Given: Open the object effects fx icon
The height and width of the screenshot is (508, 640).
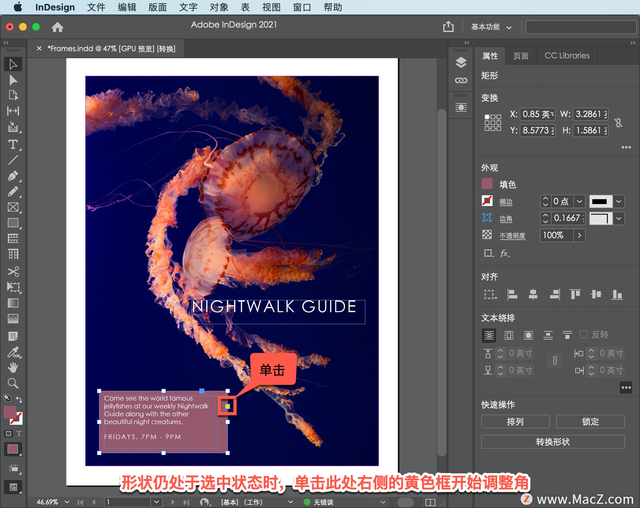Looking at the screenshot, I should (x=505, y=253).
